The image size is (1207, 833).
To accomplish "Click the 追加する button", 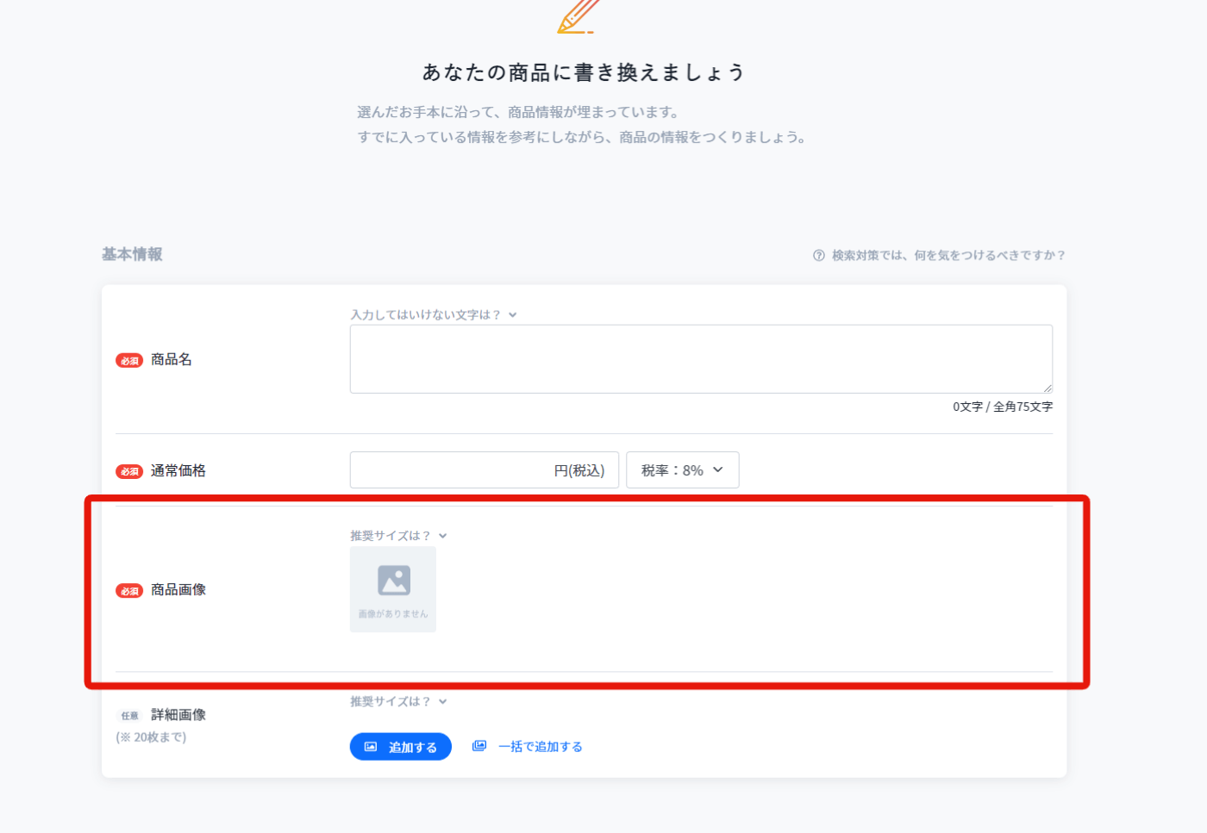I will point(401,747).
